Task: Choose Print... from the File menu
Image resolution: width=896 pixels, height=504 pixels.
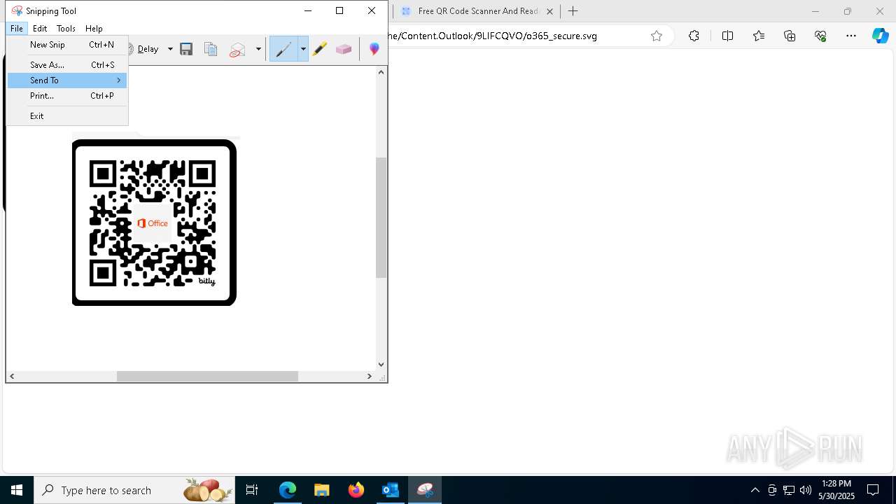Action: click(x=67, y=96)
